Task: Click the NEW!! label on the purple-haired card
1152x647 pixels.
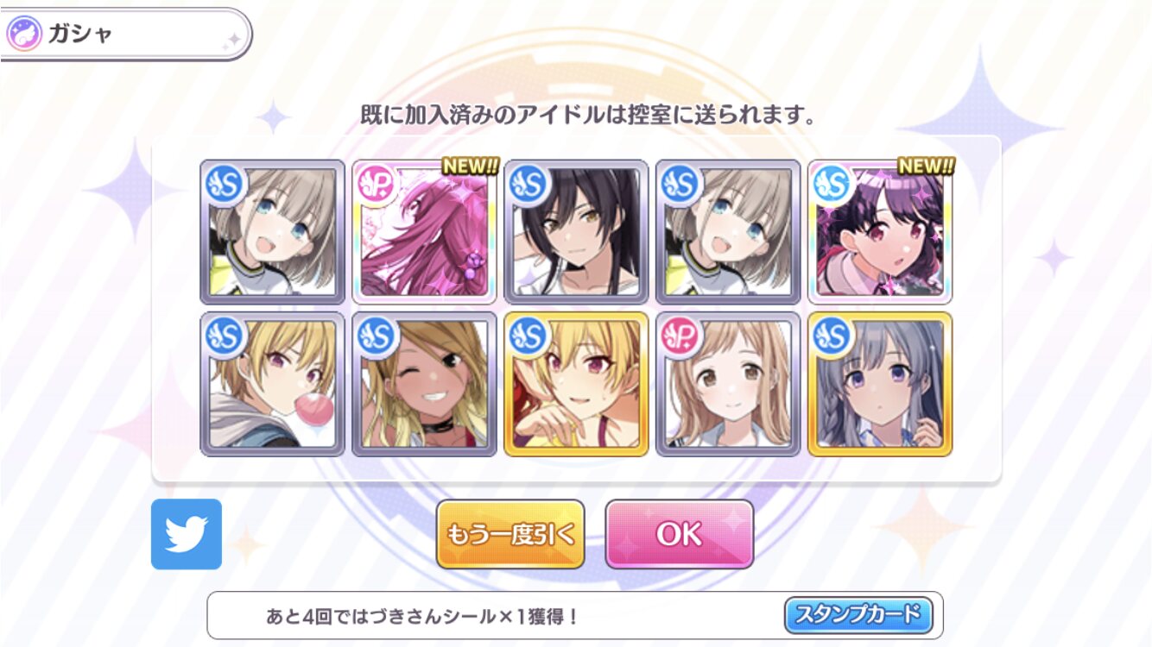Action: (x=926, y=166)
